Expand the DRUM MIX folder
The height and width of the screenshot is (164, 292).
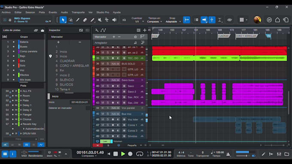coord(21,134)
